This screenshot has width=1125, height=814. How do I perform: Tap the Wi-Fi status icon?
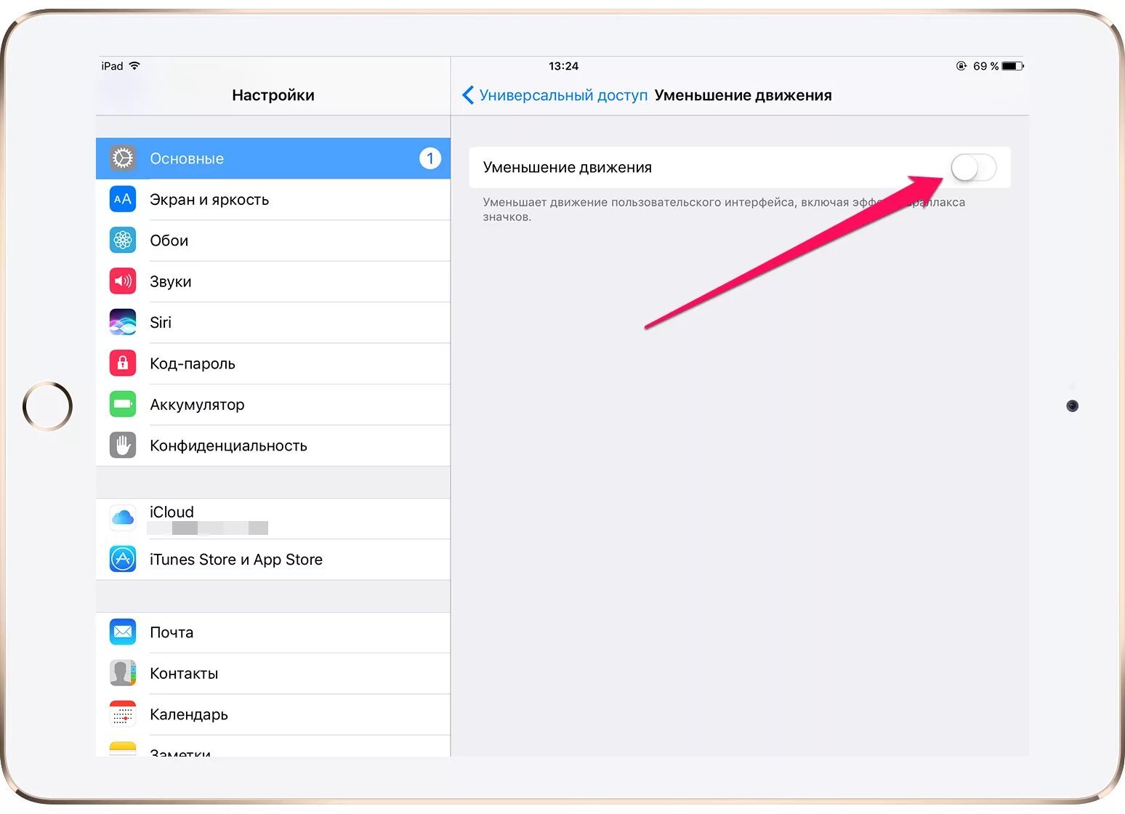(x=134, y=65)
